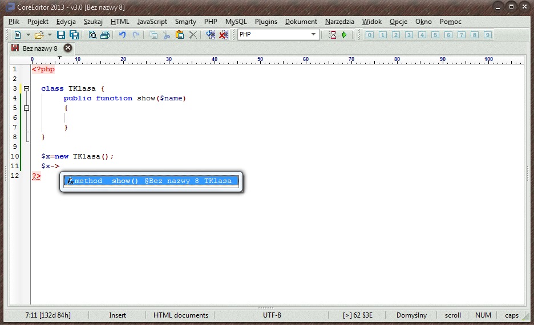534x325 pixels.
Task: Open the new document type dropdown arrow
Action: click(29, 35)
